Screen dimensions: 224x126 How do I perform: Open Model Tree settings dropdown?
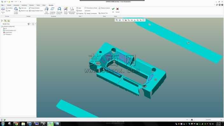[x=29, y=24]
